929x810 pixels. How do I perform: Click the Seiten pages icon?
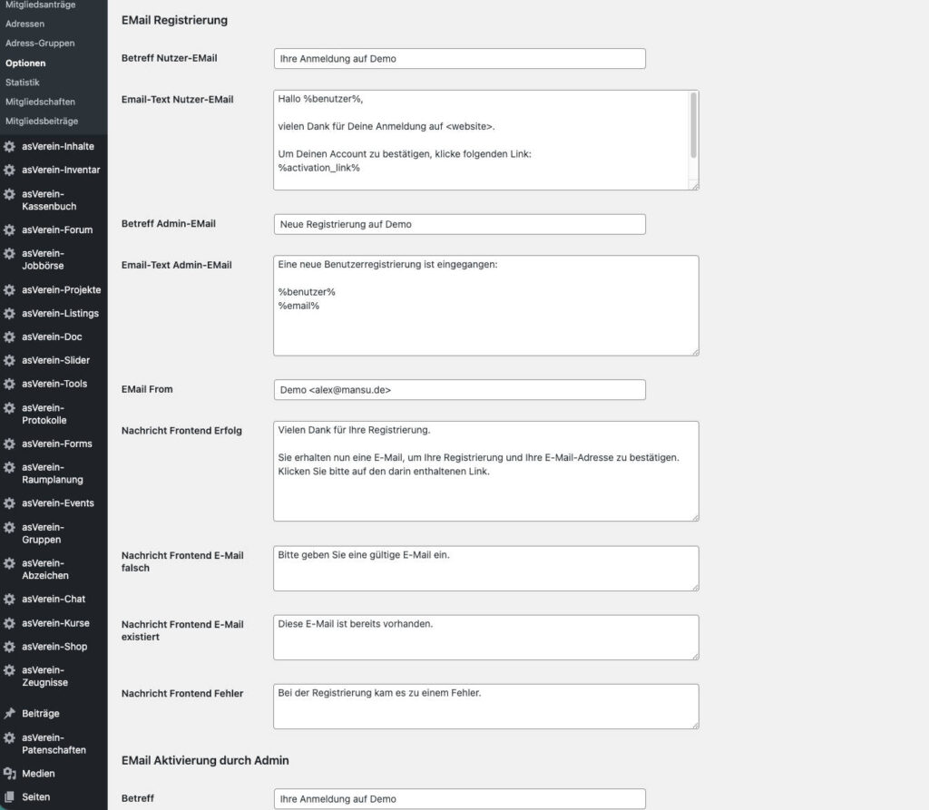(x=10, y=797)
